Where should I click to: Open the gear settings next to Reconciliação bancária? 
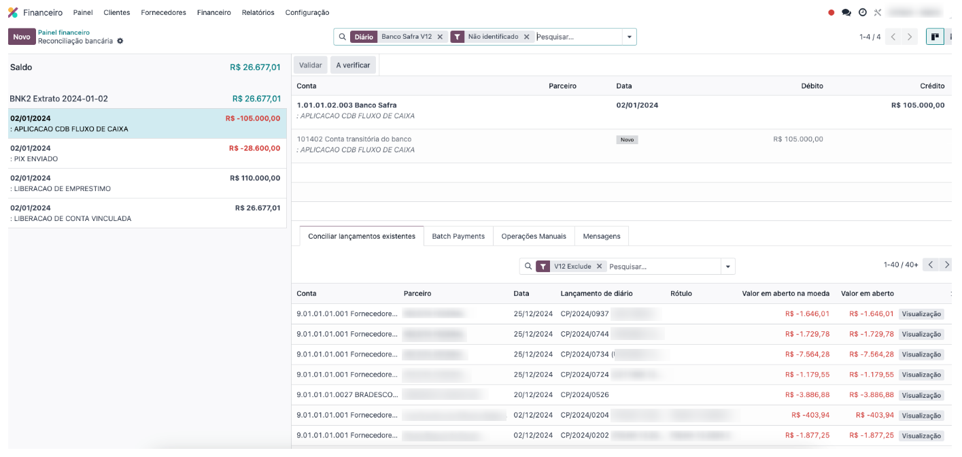click(x=120, y=41)
